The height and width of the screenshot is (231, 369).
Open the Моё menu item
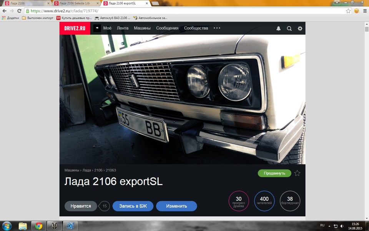[107, 28]
